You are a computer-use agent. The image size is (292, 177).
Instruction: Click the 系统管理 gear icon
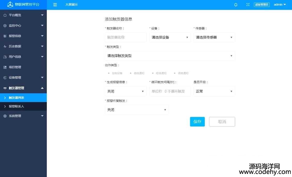tap(5, 116)
